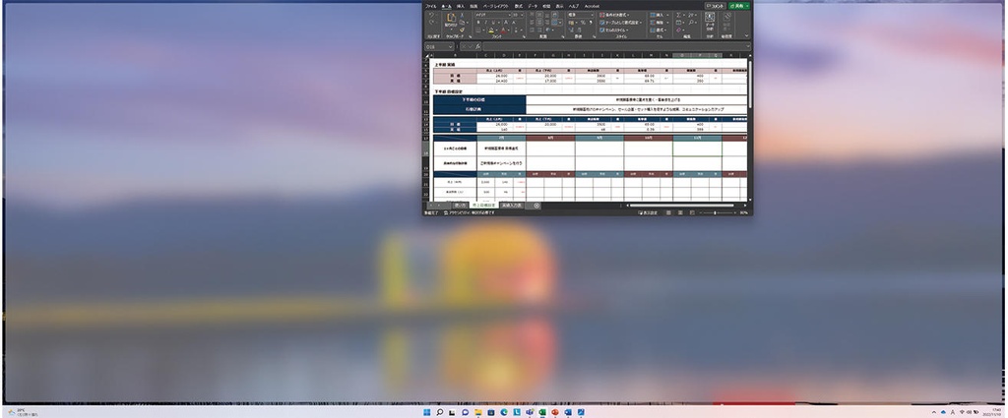Open the Windows Start button on taskbar
Image resolution: width=1008 pixels, height=418 pixels.
[x=426, y=412]
